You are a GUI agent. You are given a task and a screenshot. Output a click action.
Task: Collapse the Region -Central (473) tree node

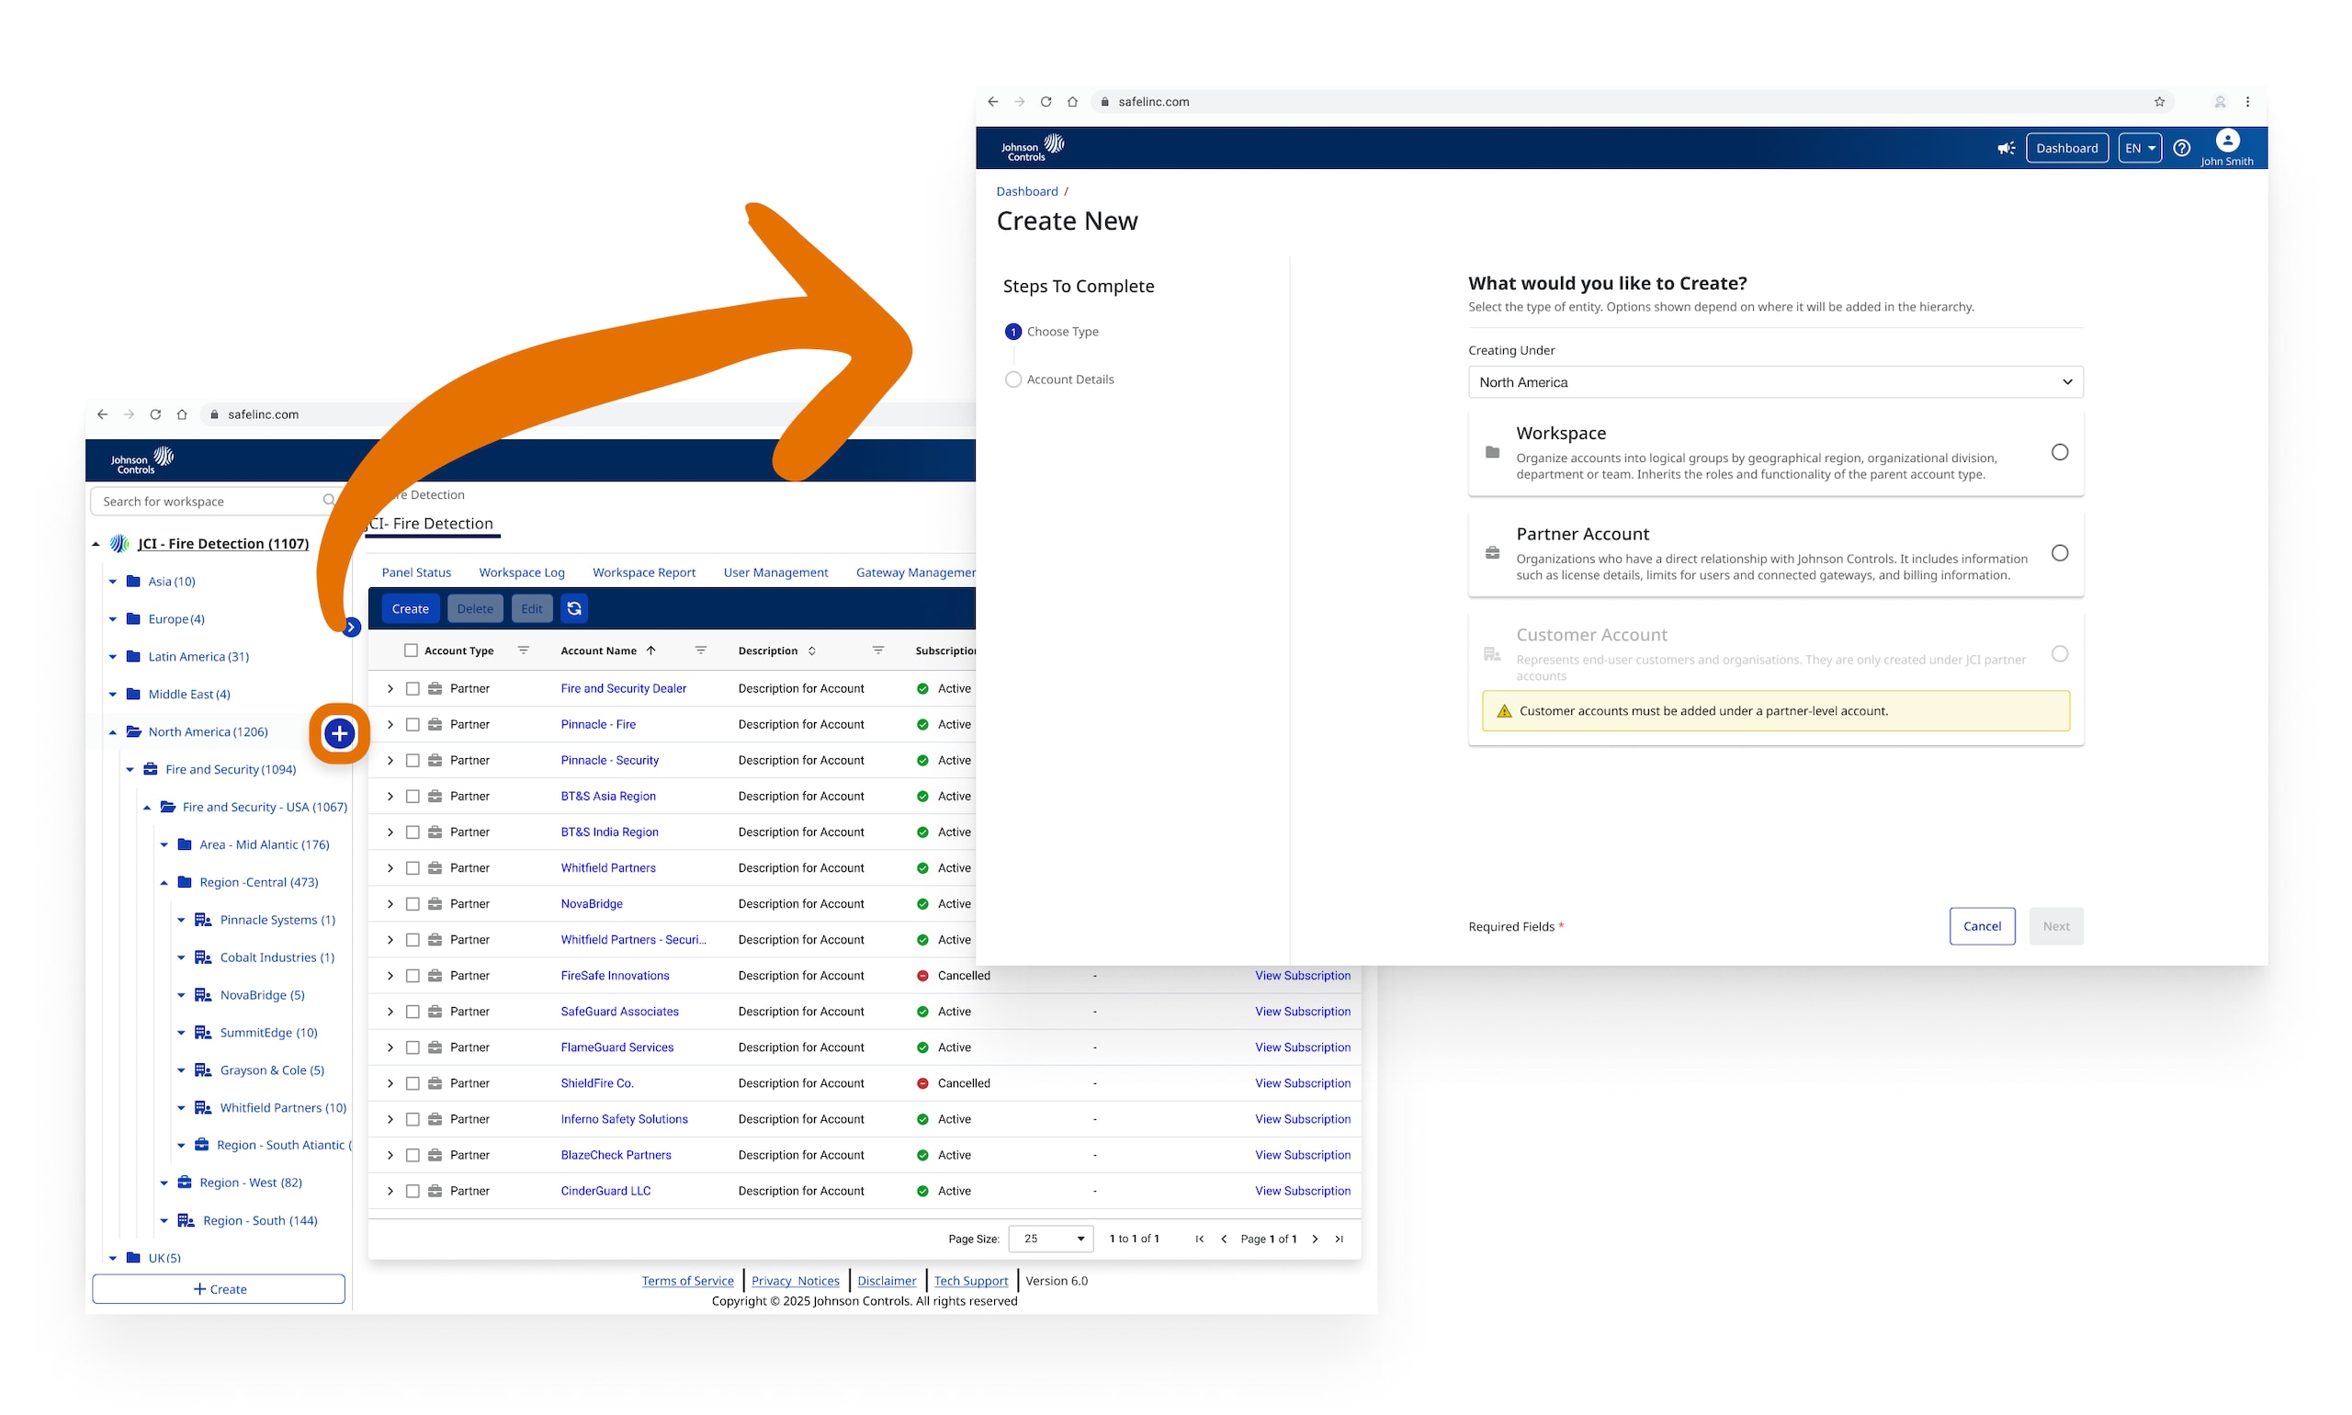click(x=164, y=883)
